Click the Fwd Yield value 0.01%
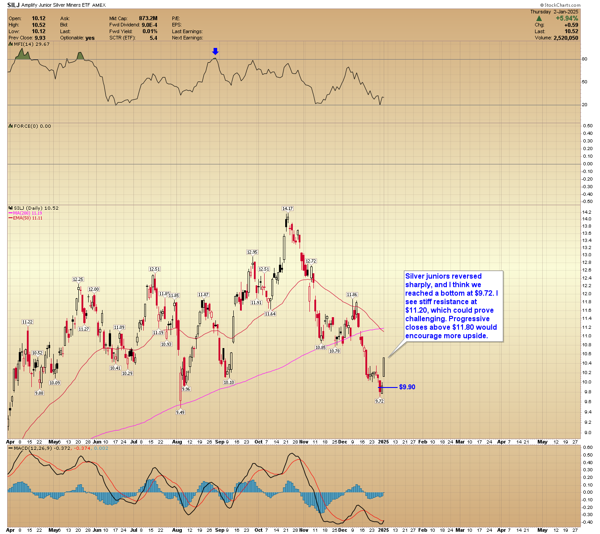This screenshot has height=534, width=600. [150, 31]
